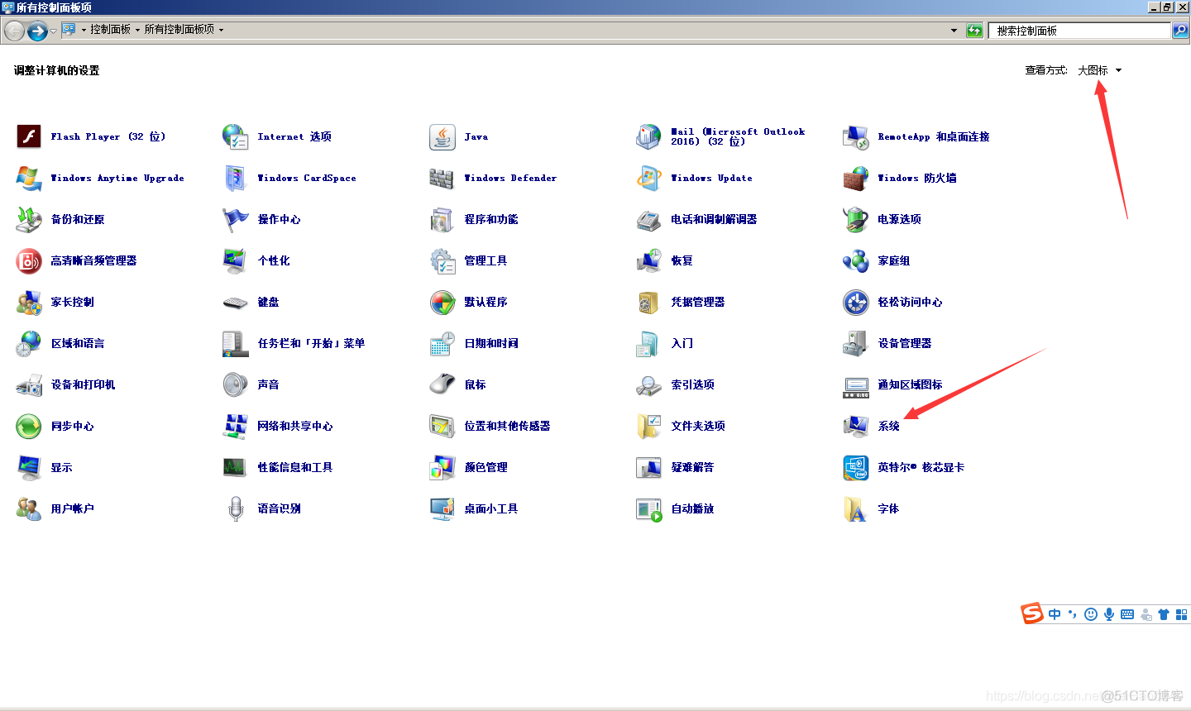Screen dimensions: 1191x711
Task: Refresh the control panel view
Action: click(x=974, y=31)
